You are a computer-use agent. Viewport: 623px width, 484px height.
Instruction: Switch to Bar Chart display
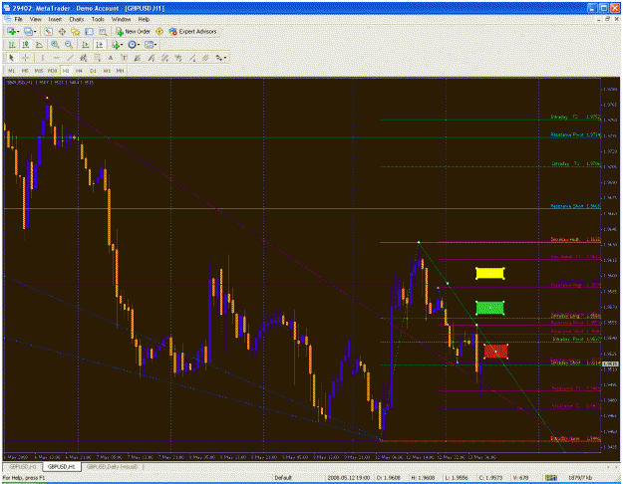point(12,45)
